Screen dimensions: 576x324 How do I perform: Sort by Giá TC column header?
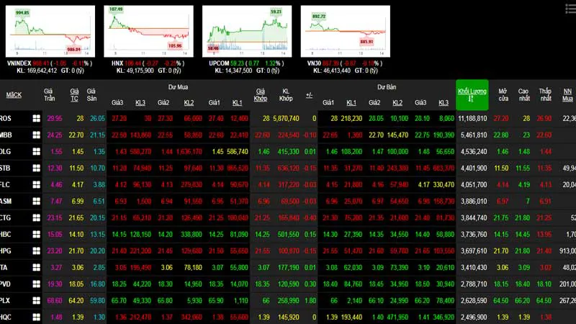[x=75, y=95]
